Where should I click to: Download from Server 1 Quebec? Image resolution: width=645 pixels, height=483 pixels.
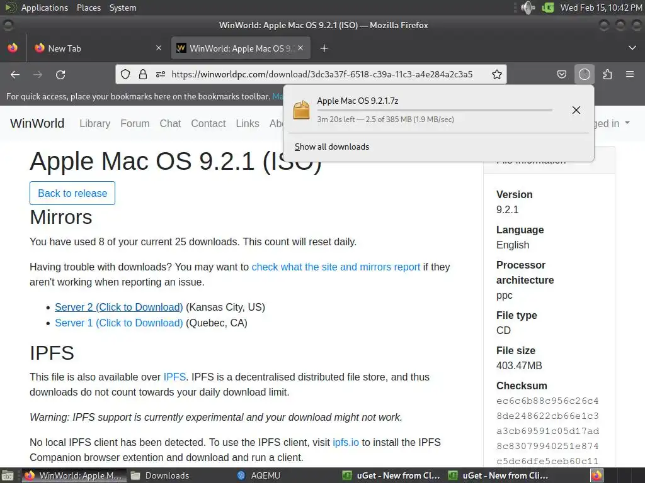pyautogui.click(x=119, y=323)
